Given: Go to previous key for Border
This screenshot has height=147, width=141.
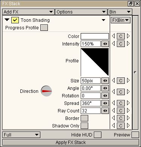Looking at the screenshot, I should (x=113, y=118).
